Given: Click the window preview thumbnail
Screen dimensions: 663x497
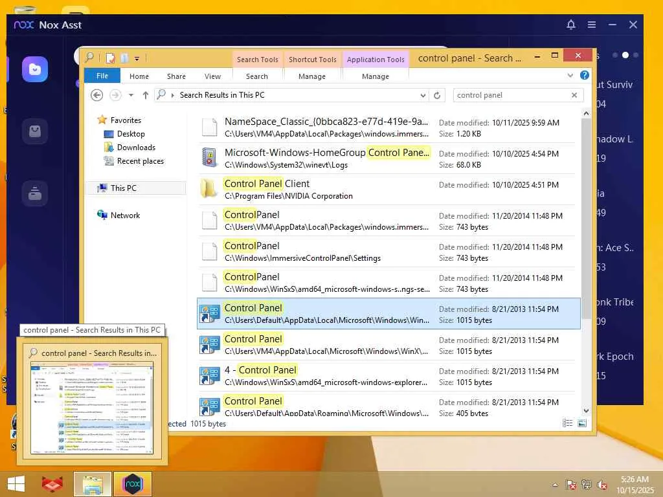Looking at the screenshot, I should click(92, 408).
